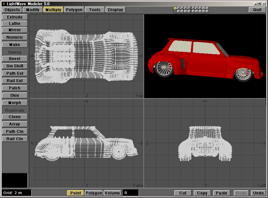Image resolution: width=268 pixels, height=198 pixels.
Task: Select the active first layer button
Action: pos(175,8)
